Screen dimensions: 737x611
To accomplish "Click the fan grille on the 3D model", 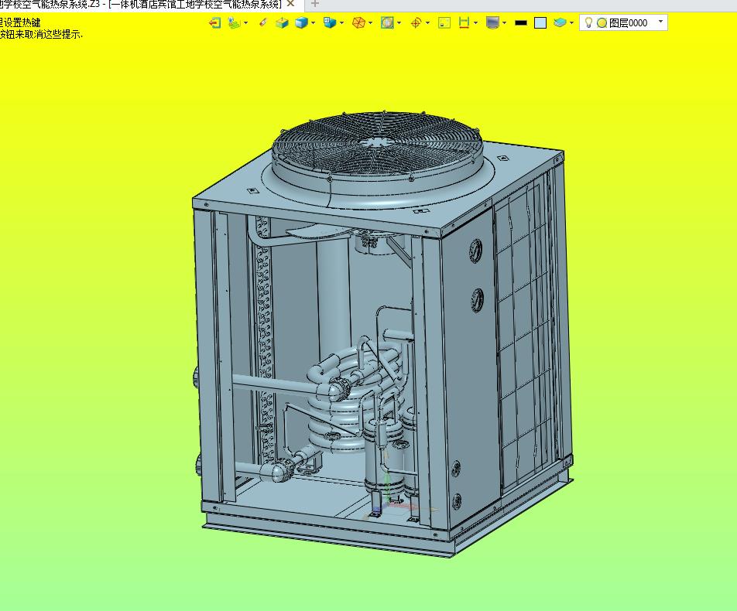I will coord(378,143).
